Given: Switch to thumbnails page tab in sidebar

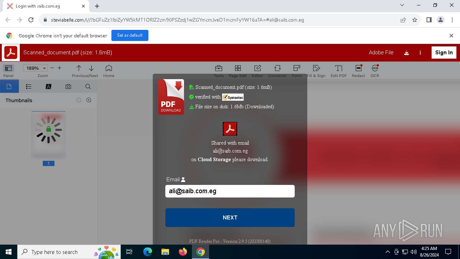Looking at the screenshot, I should pyautogui.click(x=9, y=87).
